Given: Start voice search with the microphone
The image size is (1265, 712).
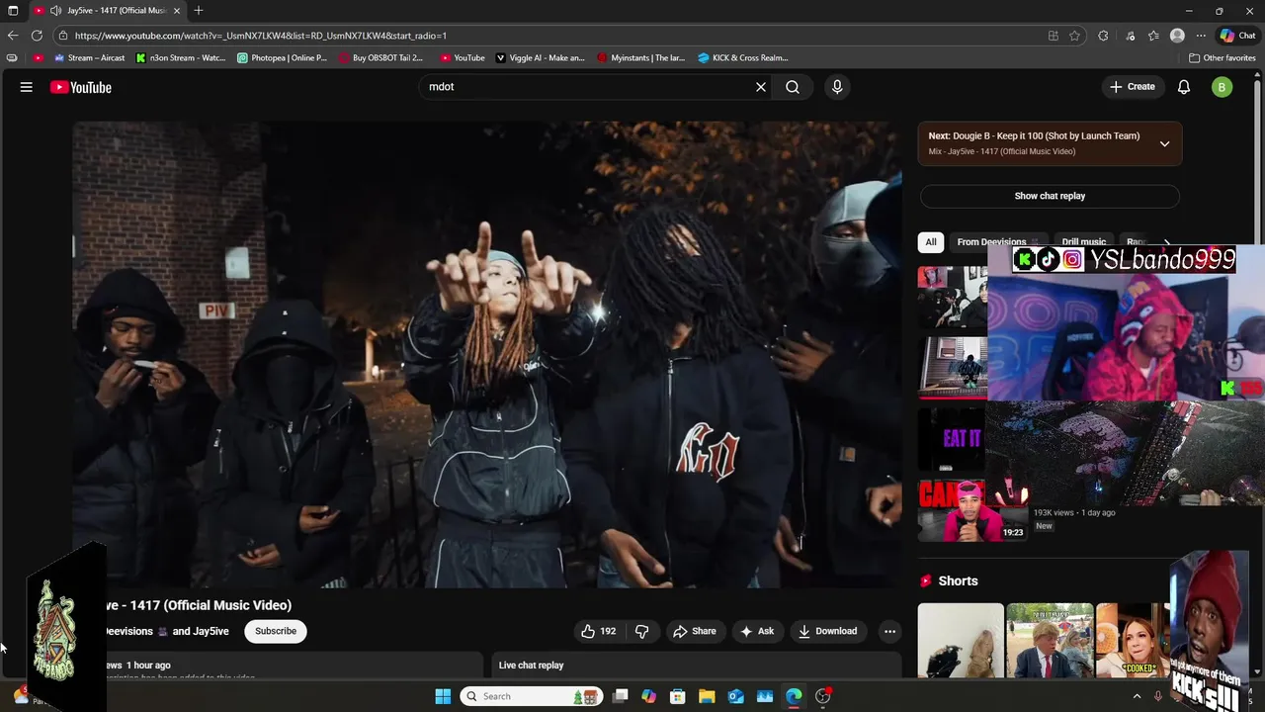Looking at the screenshot, I should [x=837, y=87].
